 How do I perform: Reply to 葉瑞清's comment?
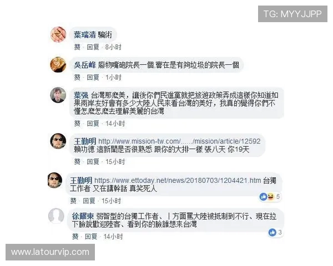[x=93, y=47]
